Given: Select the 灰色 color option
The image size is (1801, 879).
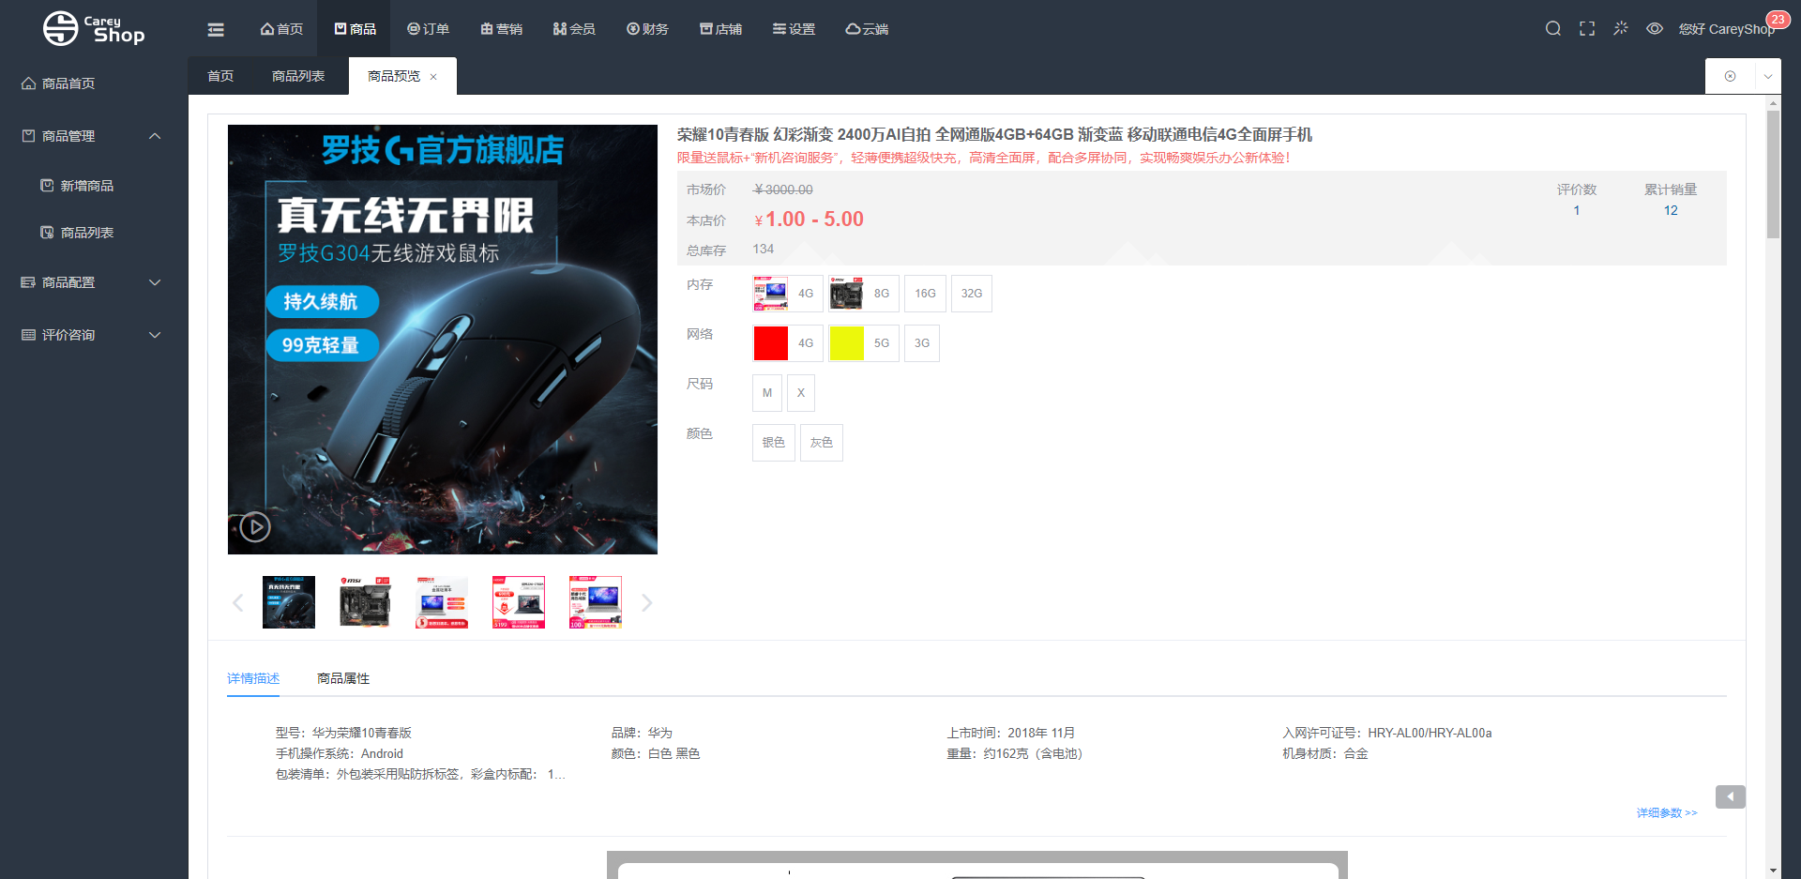Looking at the screenshot, I should 822,443.
